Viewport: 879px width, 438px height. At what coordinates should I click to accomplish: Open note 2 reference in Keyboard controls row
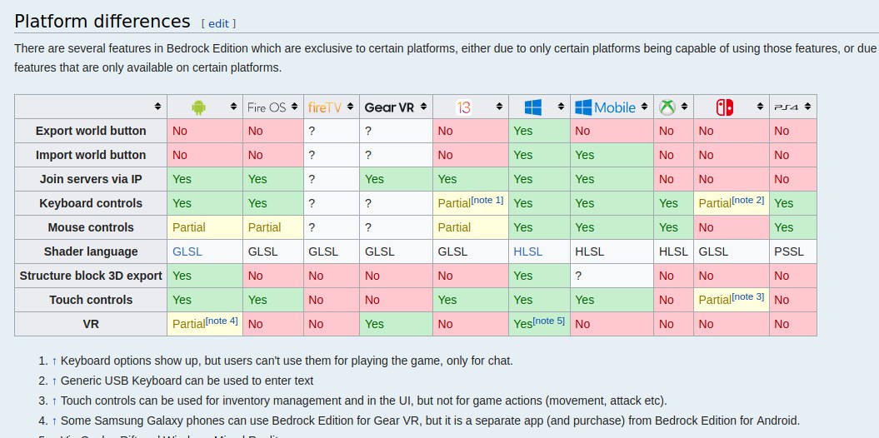tap(748, 199)
